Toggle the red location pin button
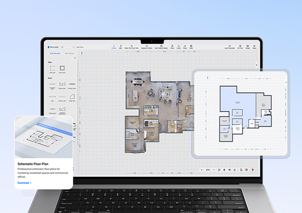 point(253,169)
